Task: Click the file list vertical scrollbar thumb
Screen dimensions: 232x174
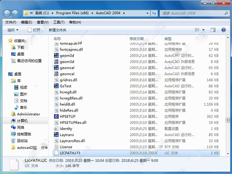Action: point(228,120)
